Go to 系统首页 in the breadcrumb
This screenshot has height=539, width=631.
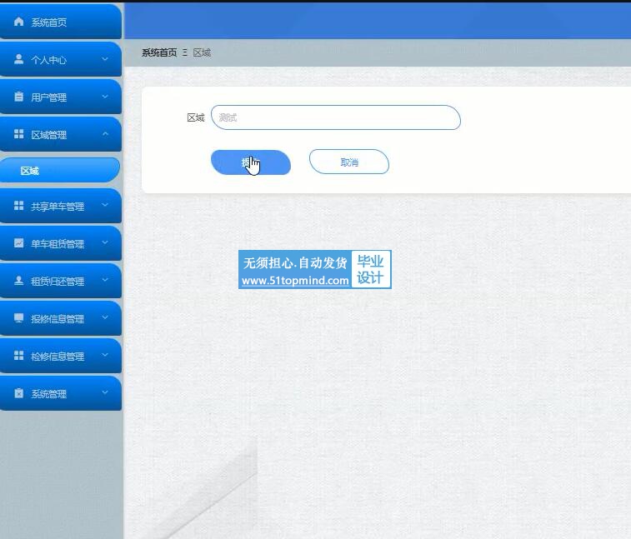(x=159, y=52)
